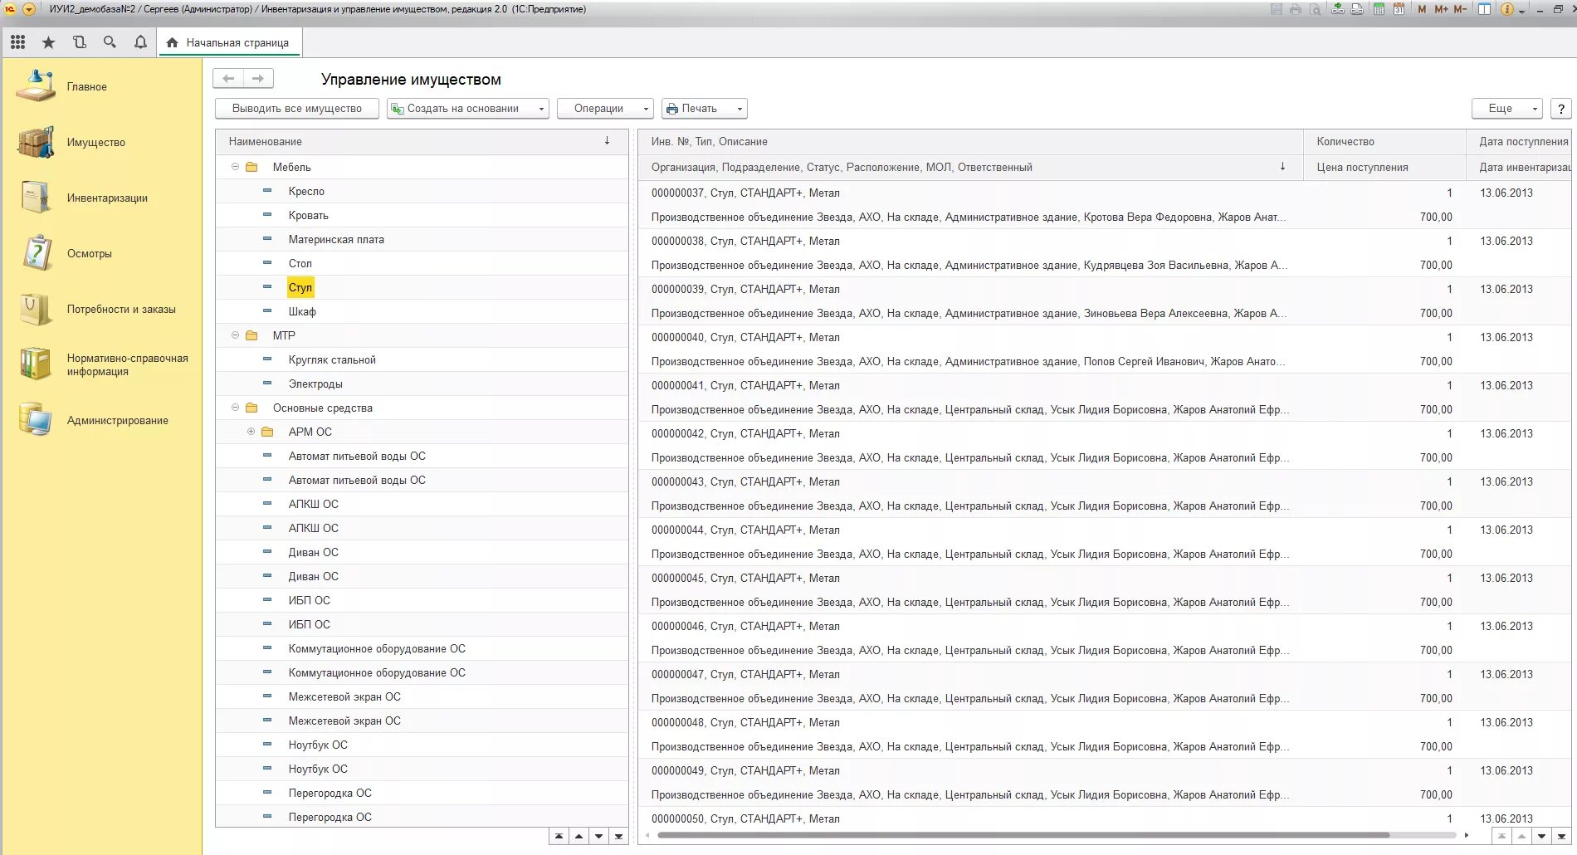Open the Администрирование section

pyautogui.click(x=102, y=420)
